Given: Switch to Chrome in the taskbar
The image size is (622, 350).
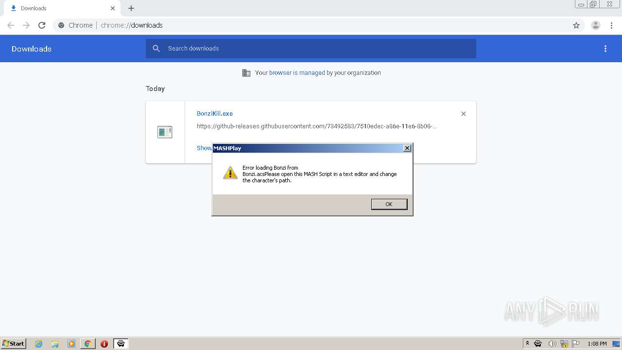Looking at the screenshot, I should coord(87,344).
